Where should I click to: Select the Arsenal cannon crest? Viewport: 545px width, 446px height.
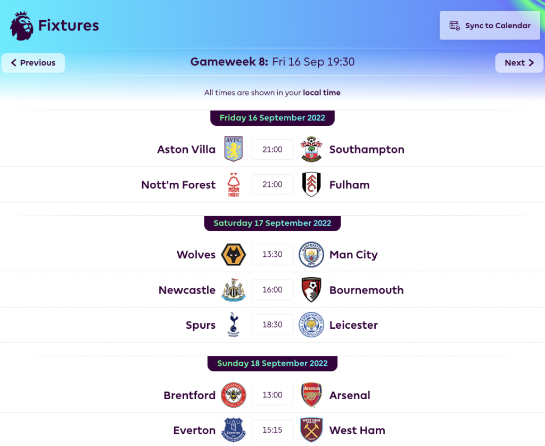tap(311, 395)
